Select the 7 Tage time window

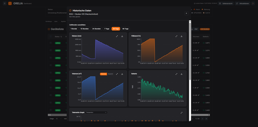click(x=107, y=29)
